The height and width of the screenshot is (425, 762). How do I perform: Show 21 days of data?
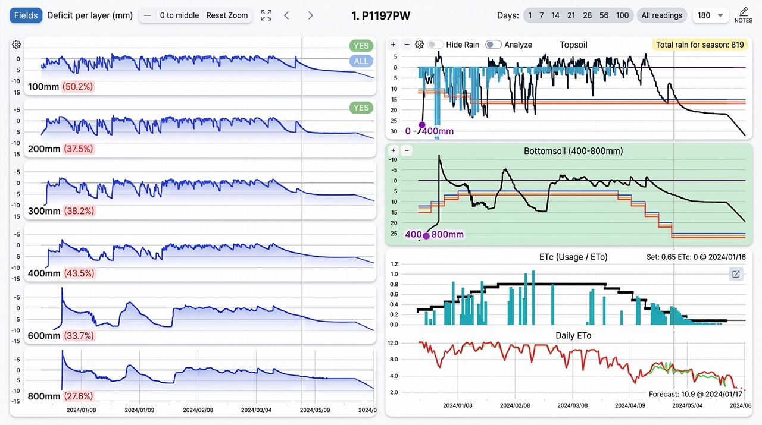coord(571,15)
